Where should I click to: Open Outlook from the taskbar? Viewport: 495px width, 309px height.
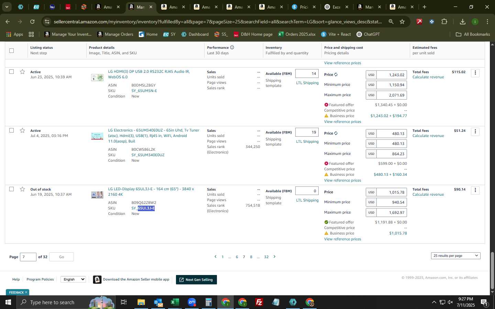pos(158,302)
